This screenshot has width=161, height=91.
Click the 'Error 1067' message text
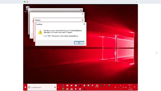(x=61, y=36)
